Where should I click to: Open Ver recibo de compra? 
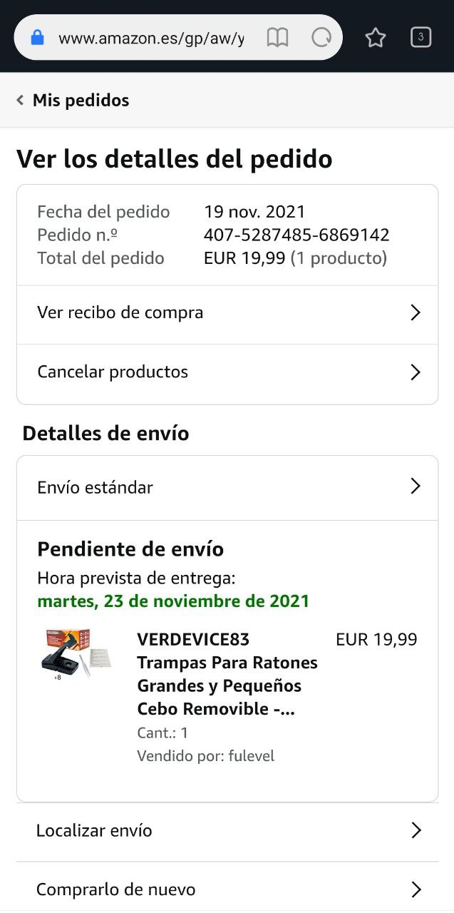[120, 312]
